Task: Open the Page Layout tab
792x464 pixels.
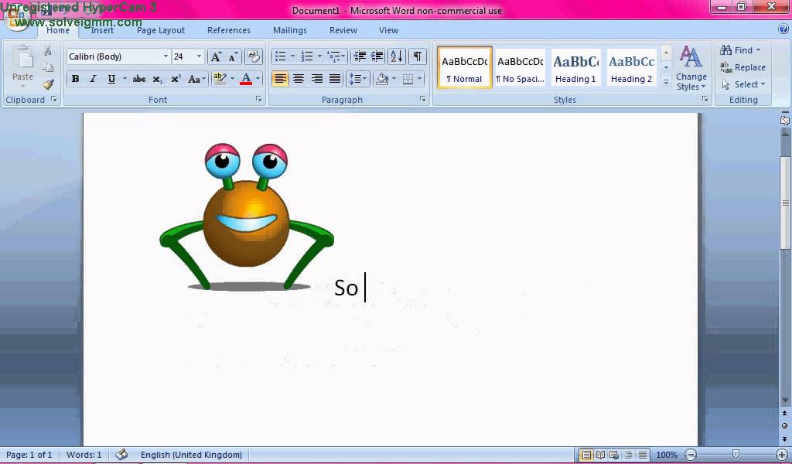Action: click(161, 30)
